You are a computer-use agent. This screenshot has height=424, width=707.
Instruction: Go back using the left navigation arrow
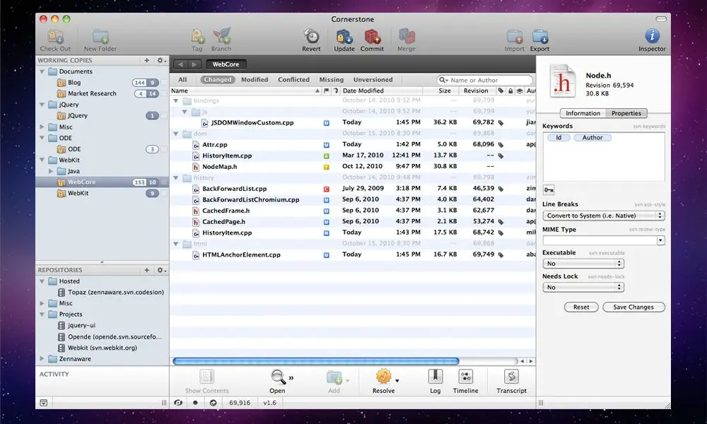point(181,64)
